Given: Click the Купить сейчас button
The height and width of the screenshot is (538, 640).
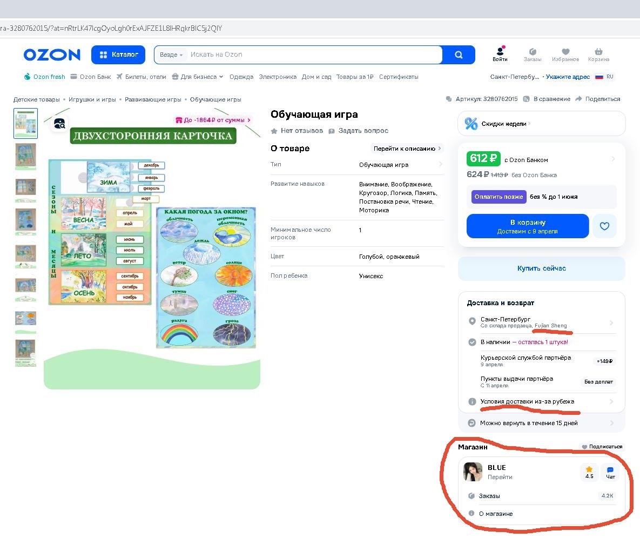Looking at the screenshot, I should (x=541, y=268).
